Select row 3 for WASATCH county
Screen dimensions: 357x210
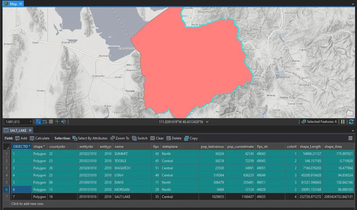6,168
